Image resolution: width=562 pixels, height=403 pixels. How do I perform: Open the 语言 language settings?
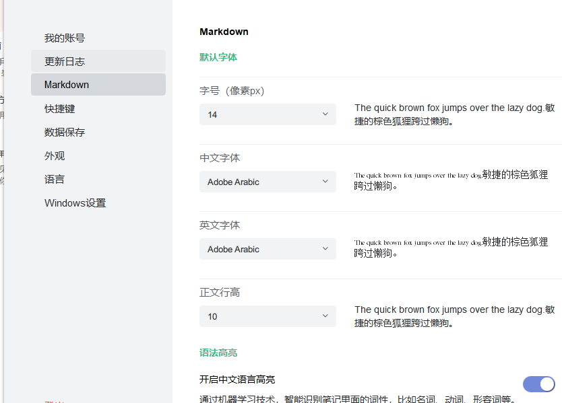(x=54, y=179)
